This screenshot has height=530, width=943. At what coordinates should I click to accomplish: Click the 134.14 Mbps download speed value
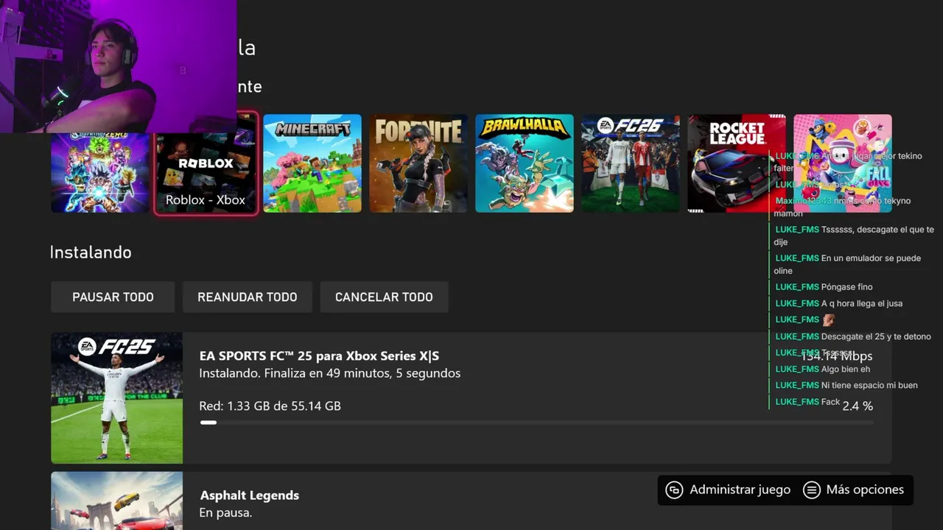click(837, 356)
